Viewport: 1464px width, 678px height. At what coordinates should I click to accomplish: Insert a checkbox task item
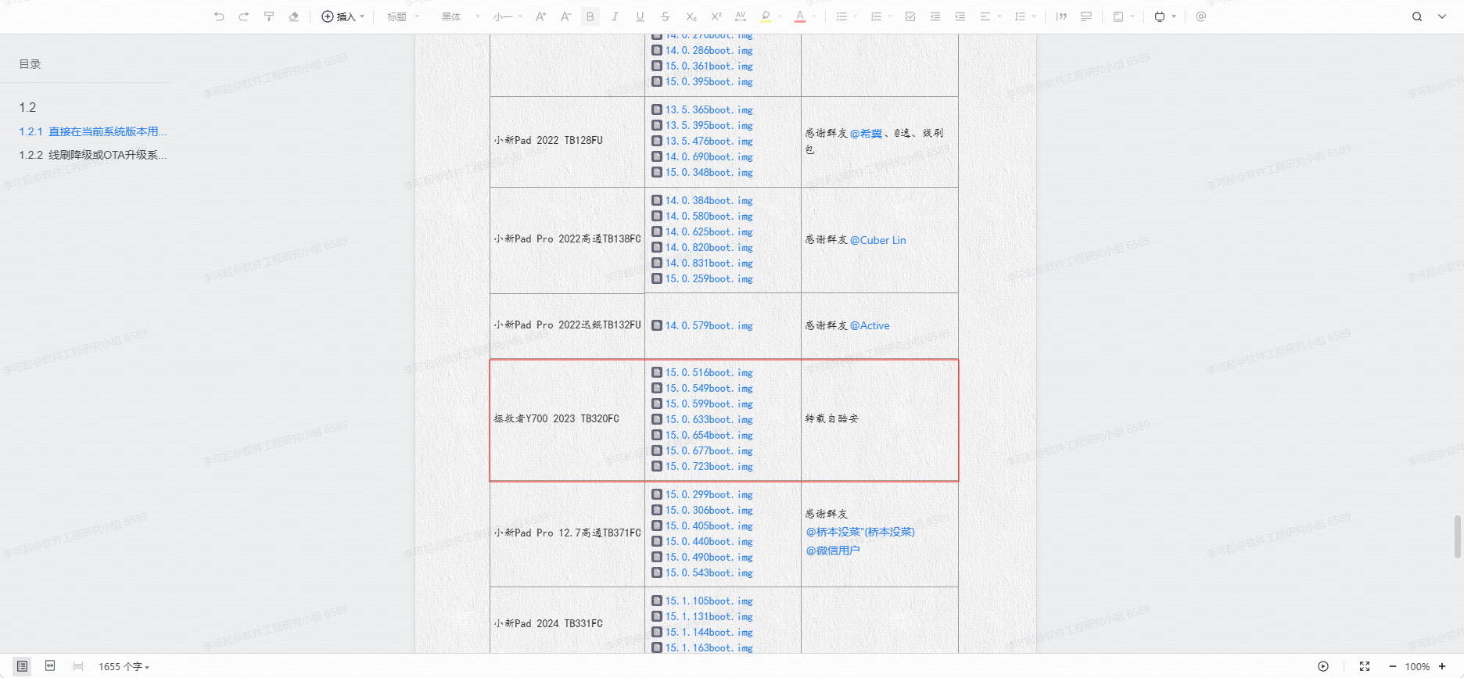click(910, 16)
